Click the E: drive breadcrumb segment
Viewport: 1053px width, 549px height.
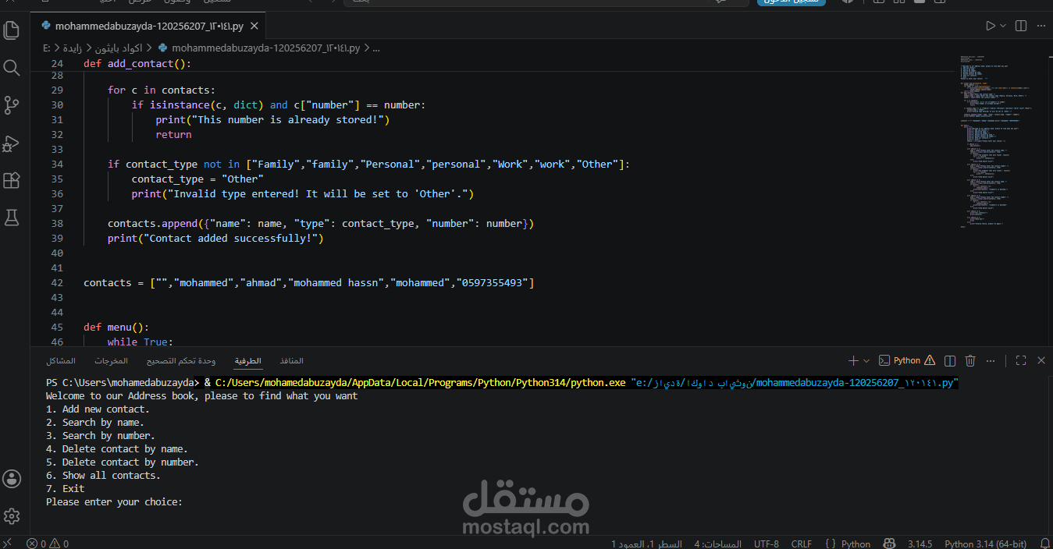click(x=47, y=48)
